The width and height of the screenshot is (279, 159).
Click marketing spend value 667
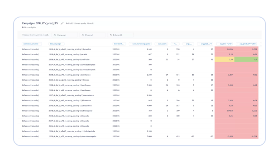tap(150, 54)
